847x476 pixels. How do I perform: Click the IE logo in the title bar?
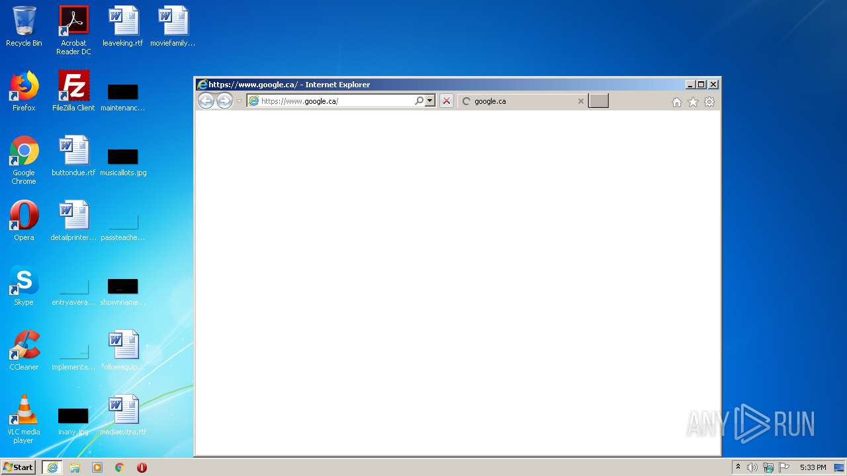pos(202,85)
